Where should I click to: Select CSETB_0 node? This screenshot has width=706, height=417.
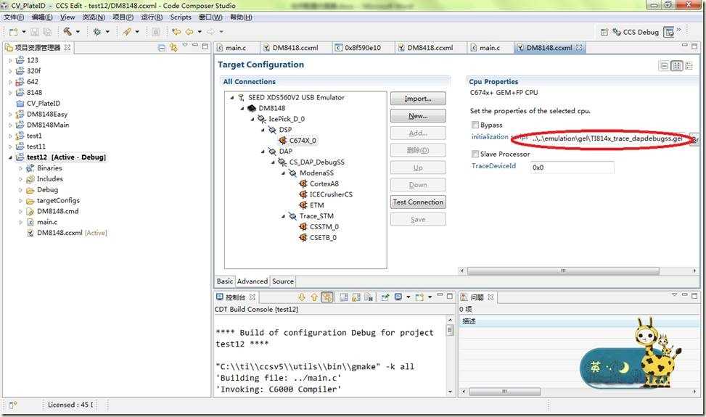pos(319,238)
